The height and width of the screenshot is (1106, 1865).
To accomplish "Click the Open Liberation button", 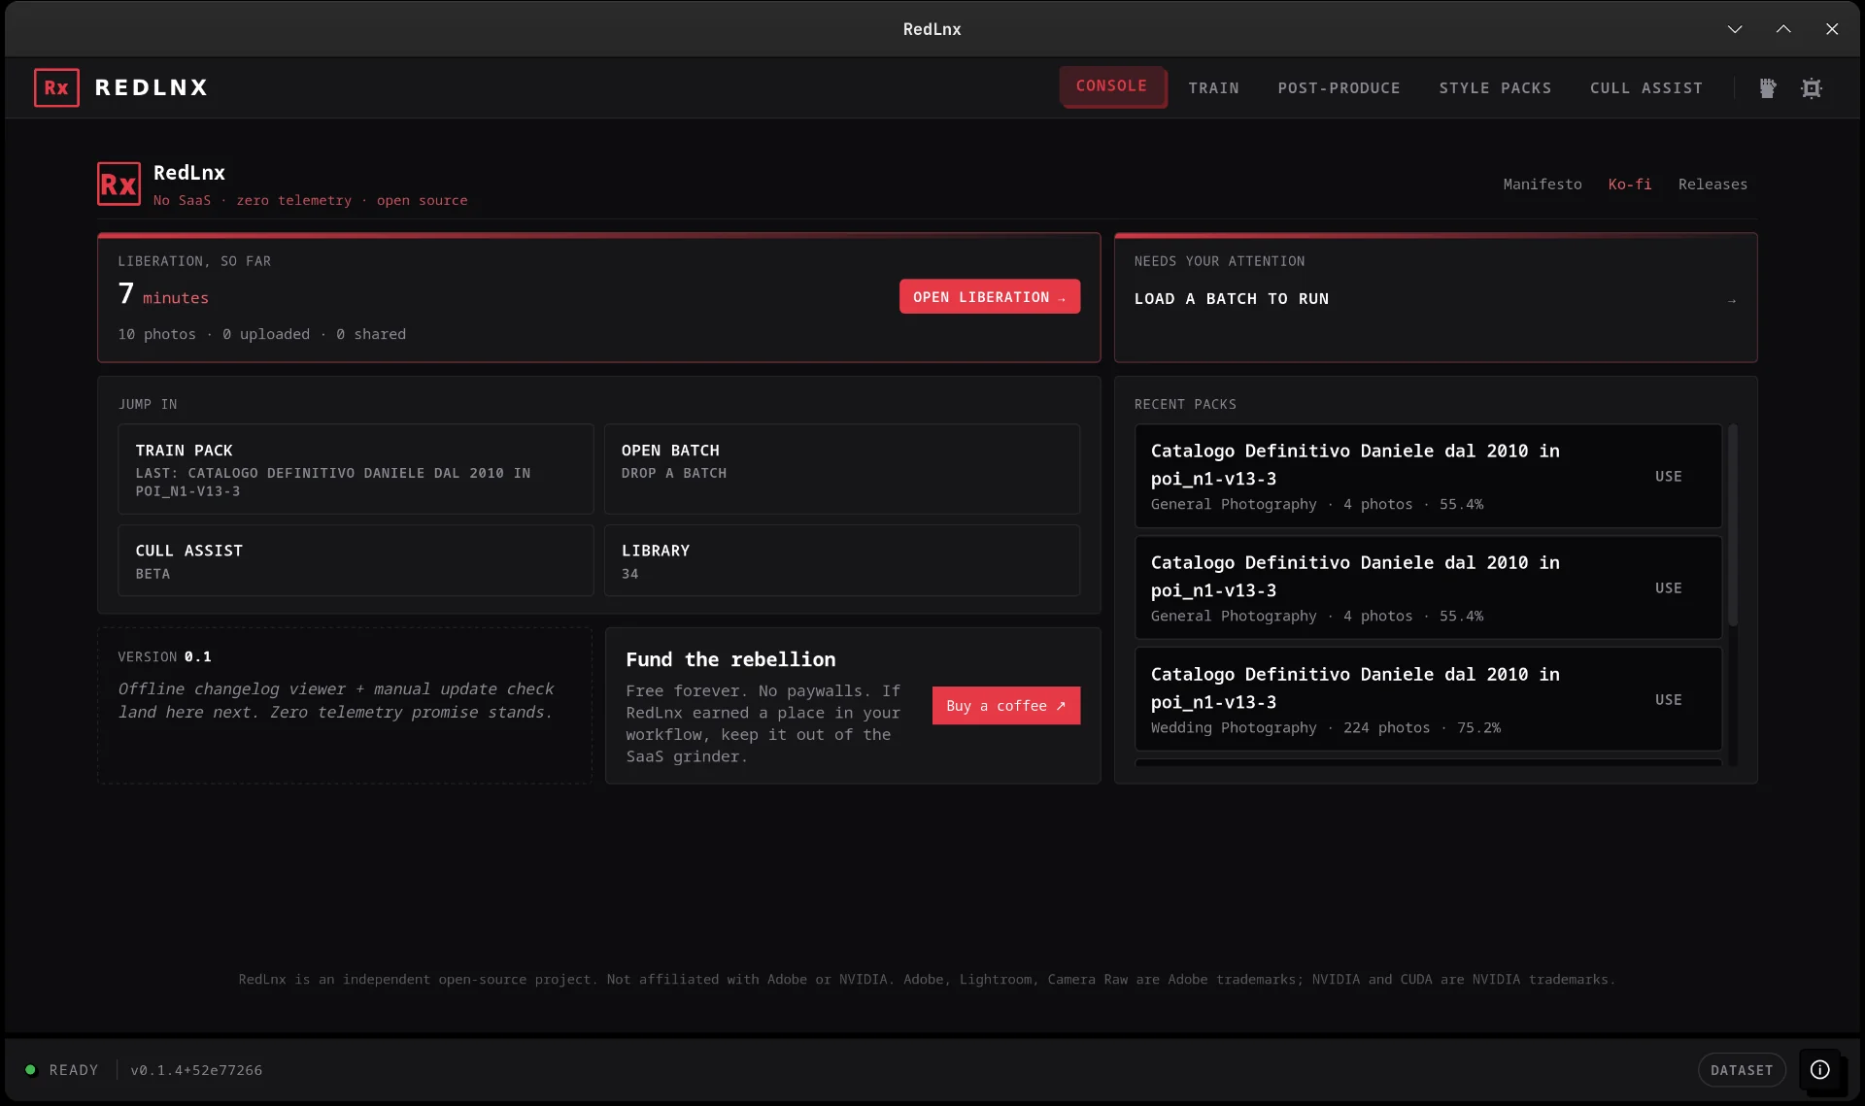I will (x=989, y=297).
